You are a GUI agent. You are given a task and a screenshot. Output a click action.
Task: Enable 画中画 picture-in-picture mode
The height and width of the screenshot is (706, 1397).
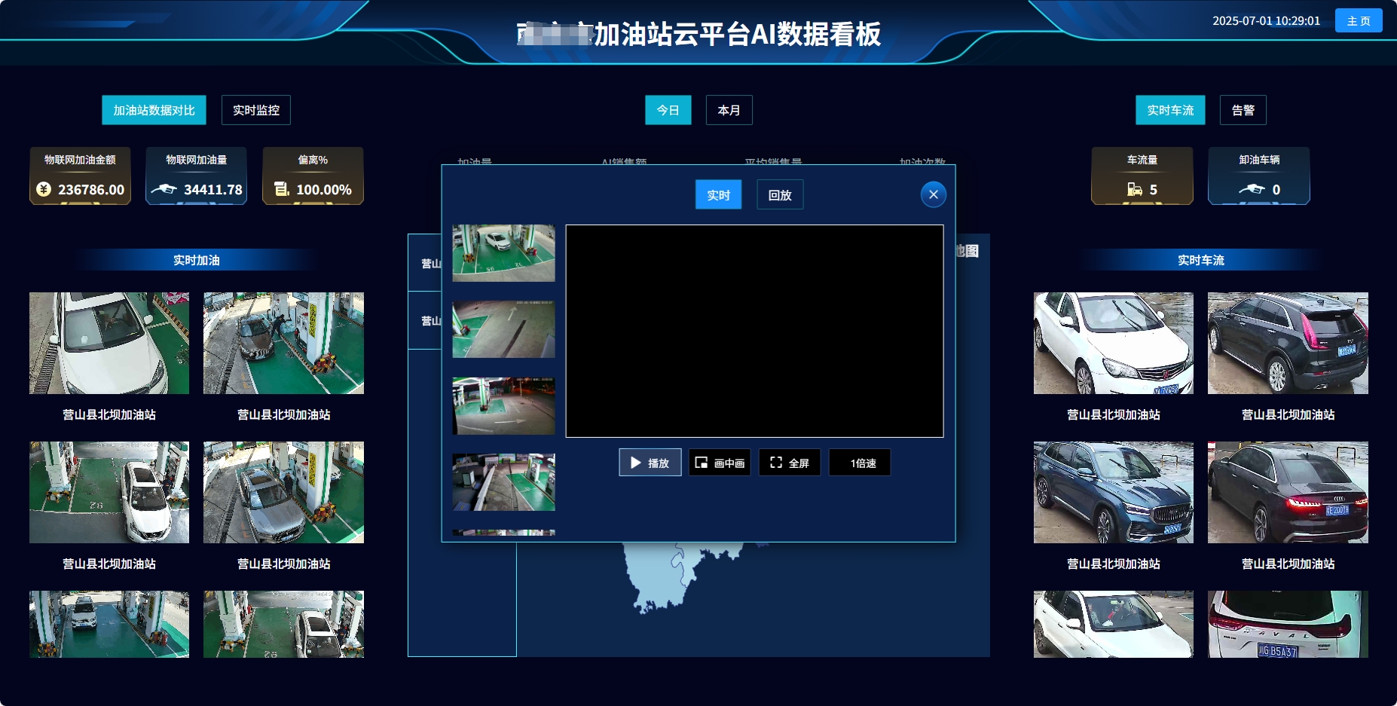720,463
